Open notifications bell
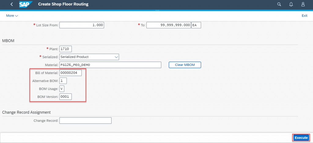Viewport: 313px width, 143px height. point(291,4)
